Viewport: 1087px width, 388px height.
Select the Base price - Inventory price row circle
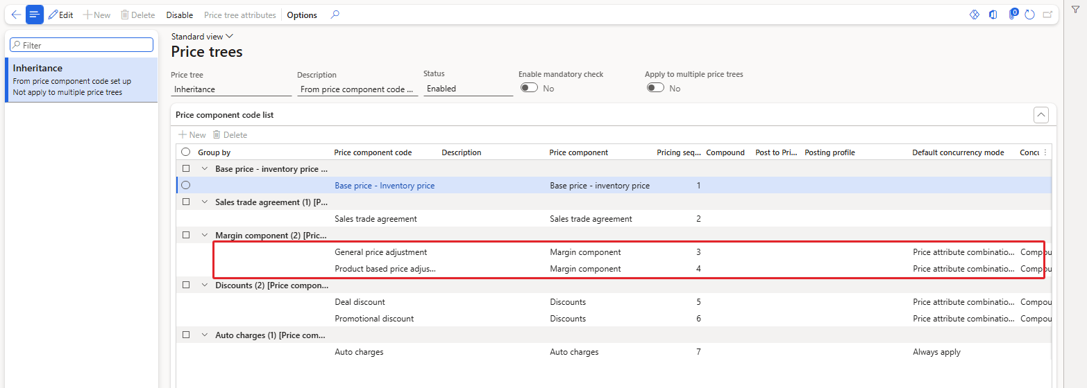(185, 185)
